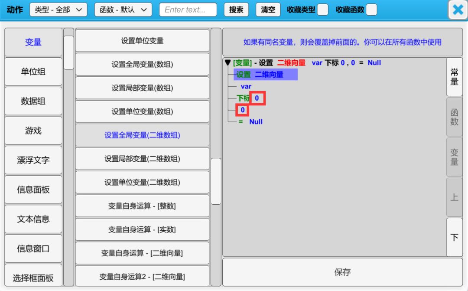Click the Null value in tree
This screenshot has width=468, height=291.
[x=256, y=122]
